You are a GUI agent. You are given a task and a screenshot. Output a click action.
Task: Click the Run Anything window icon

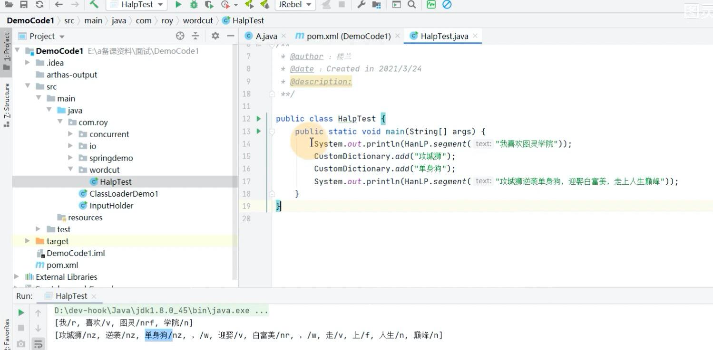tap(396, 5)
